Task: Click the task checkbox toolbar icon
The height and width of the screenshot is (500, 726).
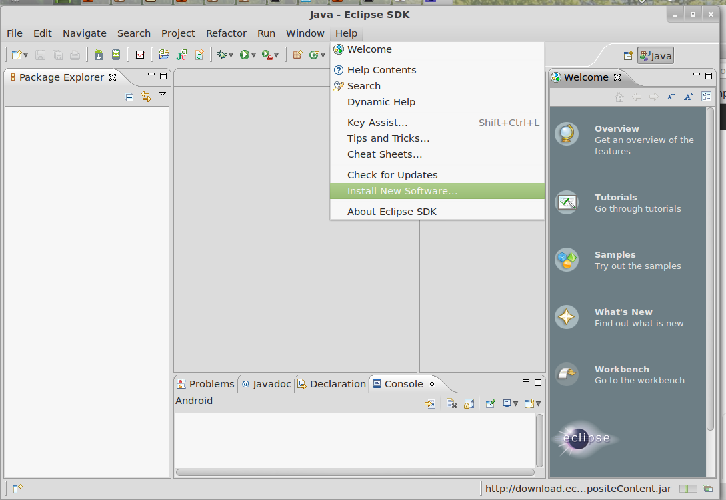Action: point(140,55)
